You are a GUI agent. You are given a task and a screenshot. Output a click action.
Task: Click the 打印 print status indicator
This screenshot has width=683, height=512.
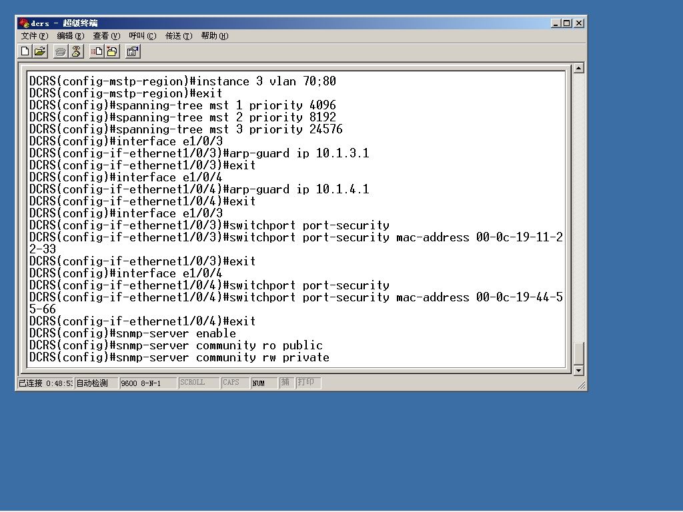(308, 383)
